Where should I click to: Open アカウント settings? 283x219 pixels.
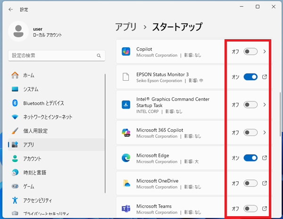click(x=56, y=159)
